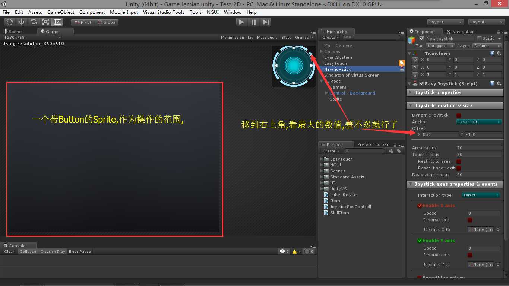Open the Anchor dropdown (Lower Left)
Image resolution: width=509 pixels, height=286 pixels.
point(479,122)
